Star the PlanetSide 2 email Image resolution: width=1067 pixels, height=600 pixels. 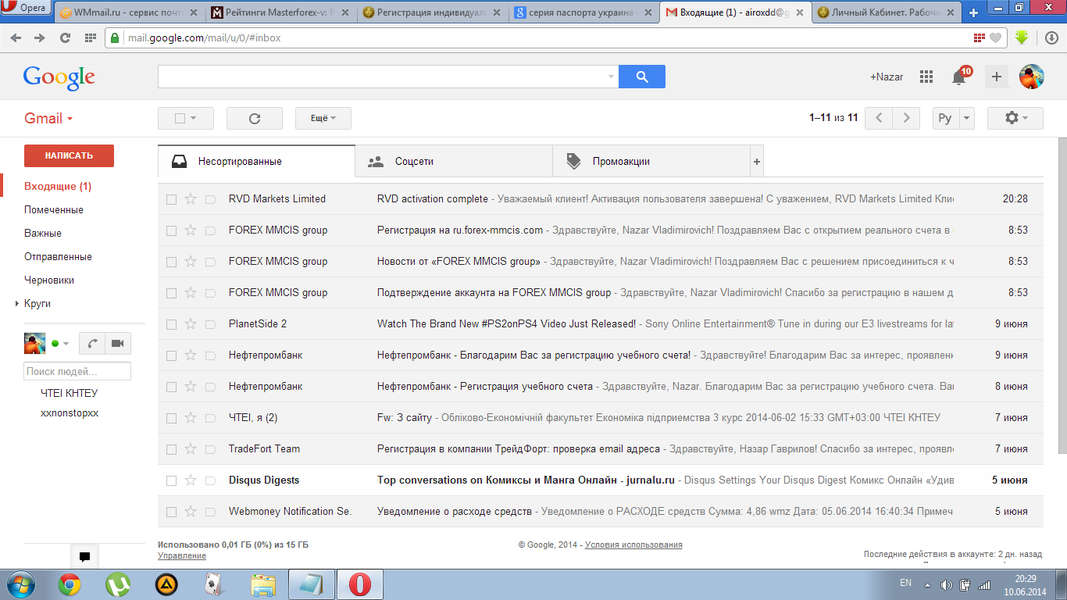tap(191, 324)
